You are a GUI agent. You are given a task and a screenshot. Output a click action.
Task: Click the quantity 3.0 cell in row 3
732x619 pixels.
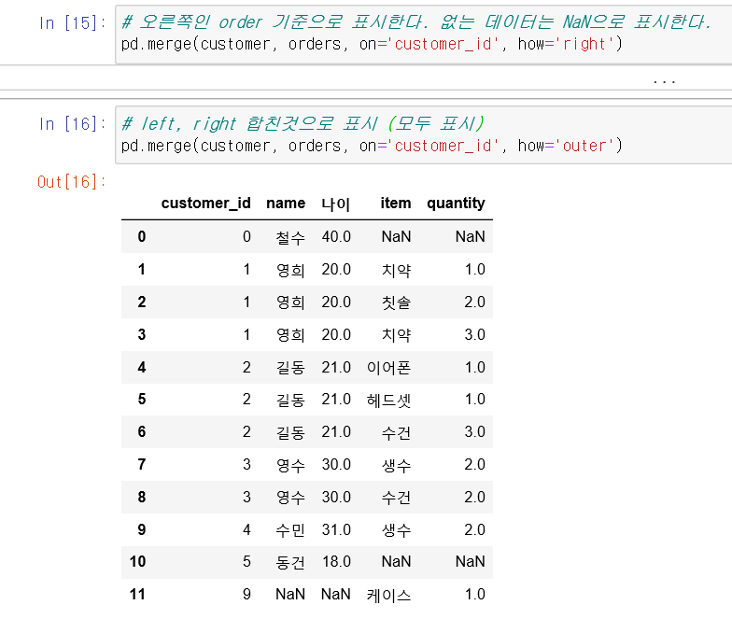click(x=474, y=334)
